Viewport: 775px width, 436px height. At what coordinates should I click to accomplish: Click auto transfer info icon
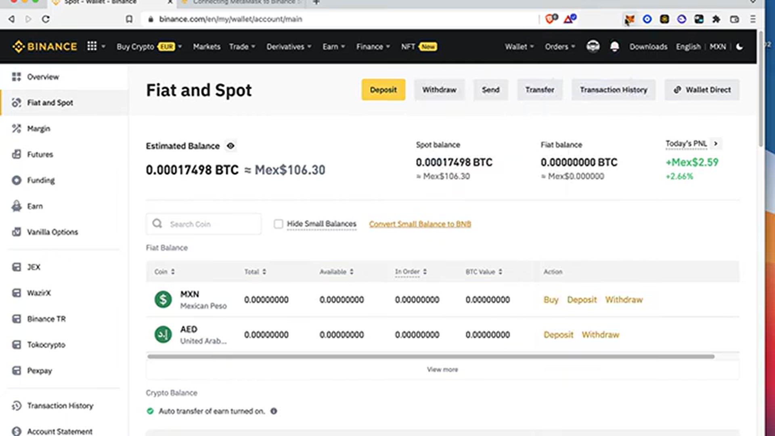274,411
